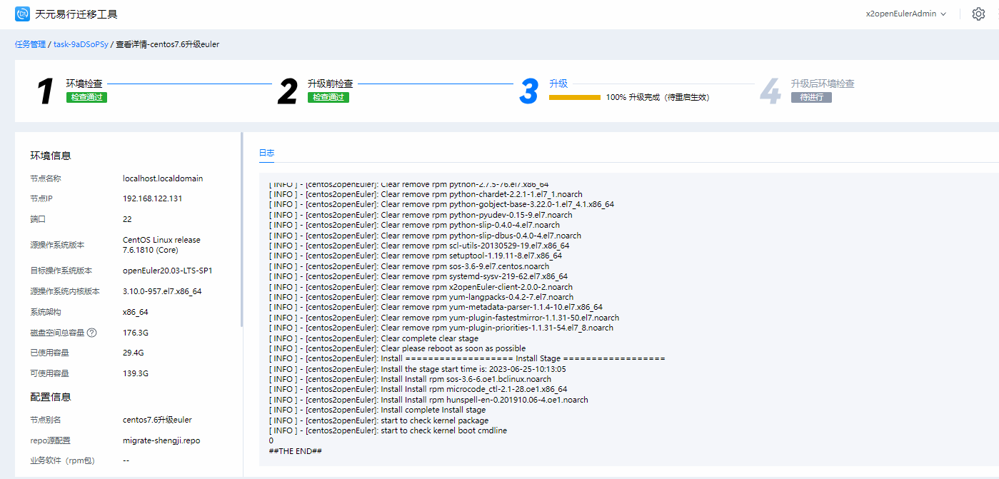Viewport: 999px width, 479px height.
Task: Click the ##THE END## log line
Action: coord(296,451)
